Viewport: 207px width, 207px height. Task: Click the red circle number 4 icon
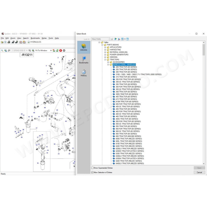coord(61,51)
